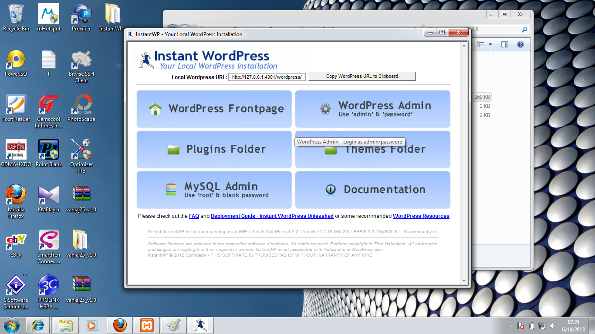Image resolution: width=595 pixels, height=334 pixels.
Task: Maximize the InstantWP window
Action: (442, 33)
